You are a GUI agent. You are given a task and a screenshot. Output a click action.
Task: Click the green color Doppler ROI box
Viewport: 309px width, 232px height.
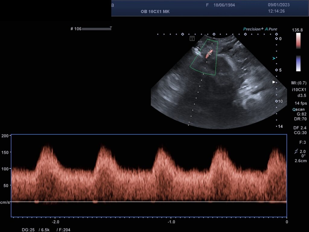pos(204,57)
